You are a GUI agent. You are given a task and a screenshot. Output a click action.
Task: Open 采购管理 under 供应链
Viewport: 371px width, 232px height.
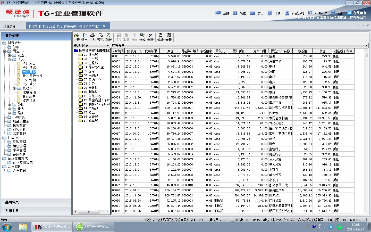19,142
